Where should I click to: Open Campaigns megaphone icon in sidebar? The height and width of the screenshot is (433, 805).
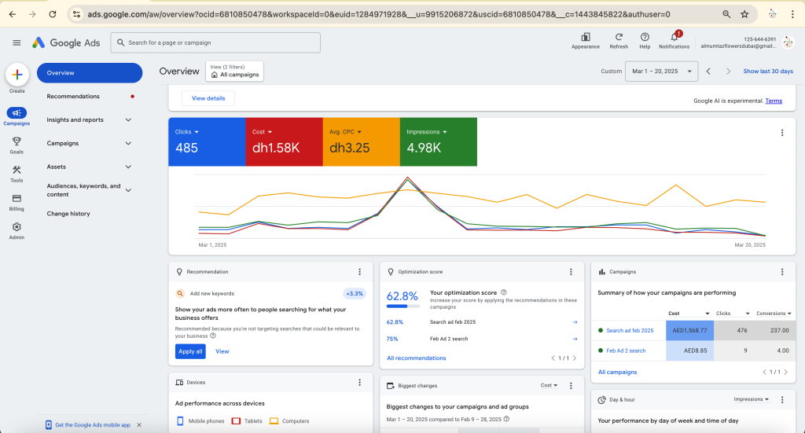[x=17, y=113]
